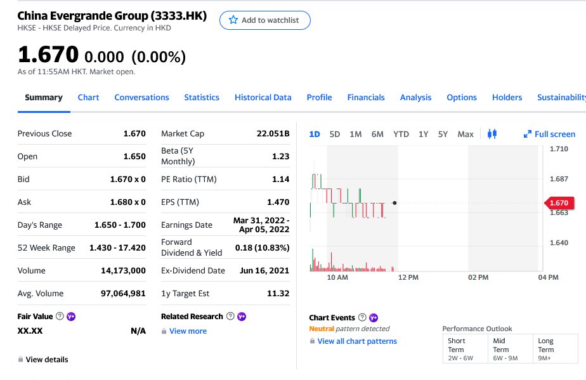Select the 1D chart range
The width and height of the screenshot is (586, 380).
[x=315, y=134]
